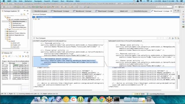Click the Find search icon in History toolbar

point(16,56)
